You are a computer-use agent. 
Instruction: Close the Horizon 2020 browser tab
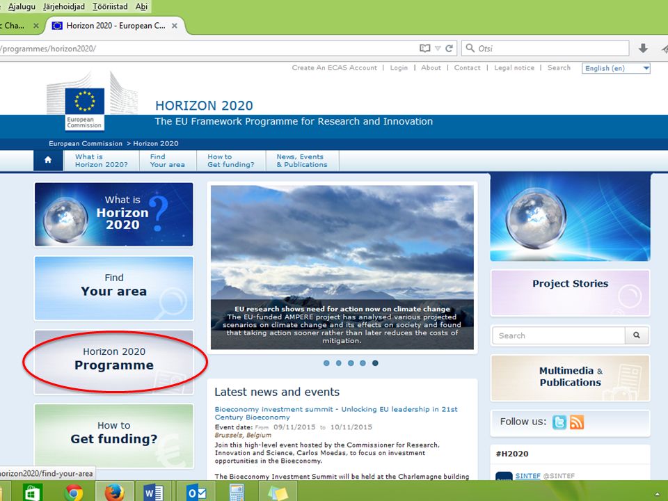pyautogui.click(x=174, y=26)
